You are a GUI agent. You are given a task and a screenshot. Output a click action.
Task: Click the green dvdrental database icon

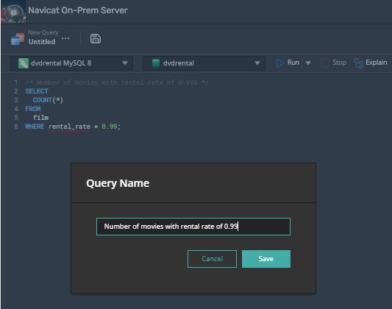(x=156, y=63)
